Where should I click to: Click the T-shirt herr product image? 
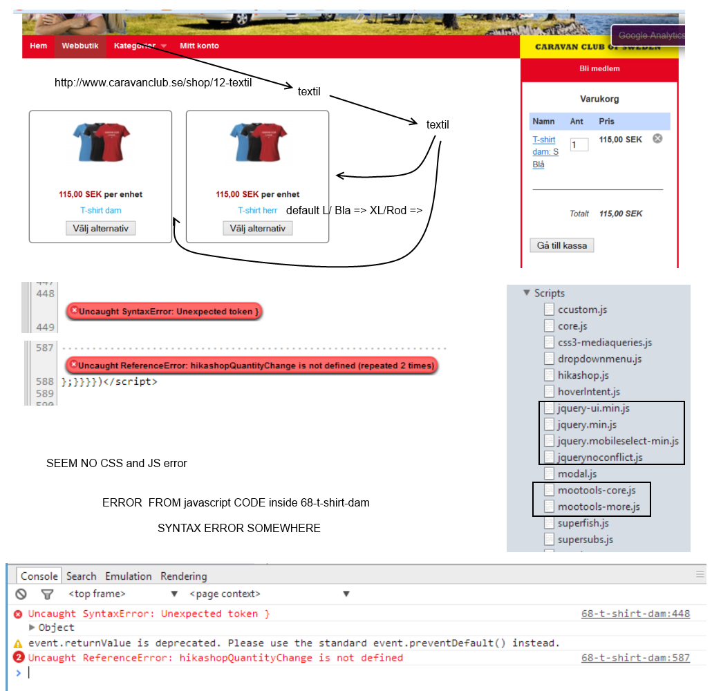(259, 142)
